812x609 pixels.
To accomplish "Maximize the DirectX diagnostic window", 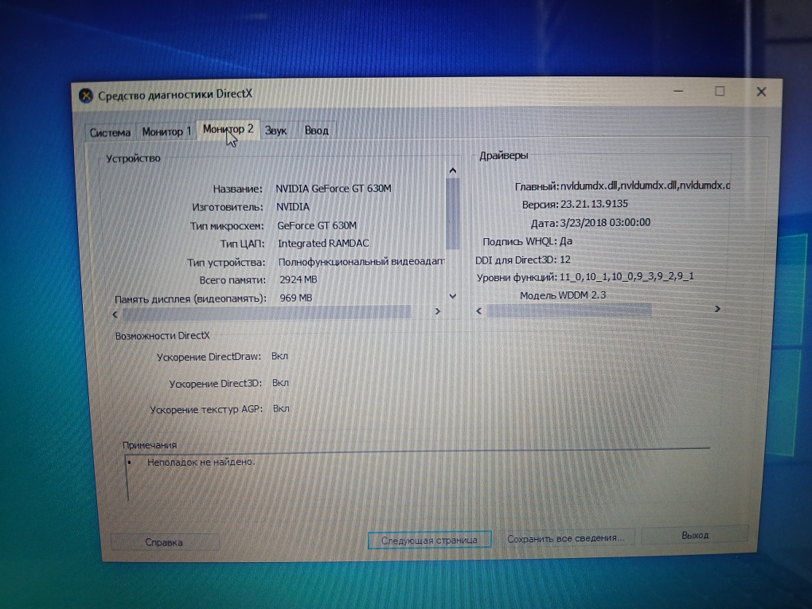I will point(720,91).
